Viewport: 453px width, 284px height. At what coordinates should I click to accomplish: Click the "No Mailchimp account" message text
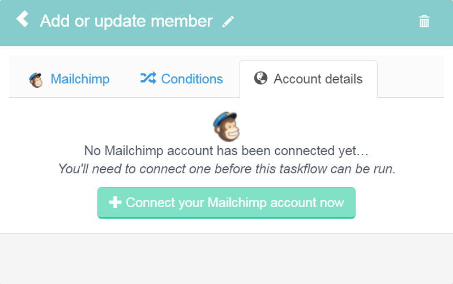click(x=226, y=151)
